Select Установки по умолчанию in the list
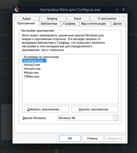 point(41,57)
